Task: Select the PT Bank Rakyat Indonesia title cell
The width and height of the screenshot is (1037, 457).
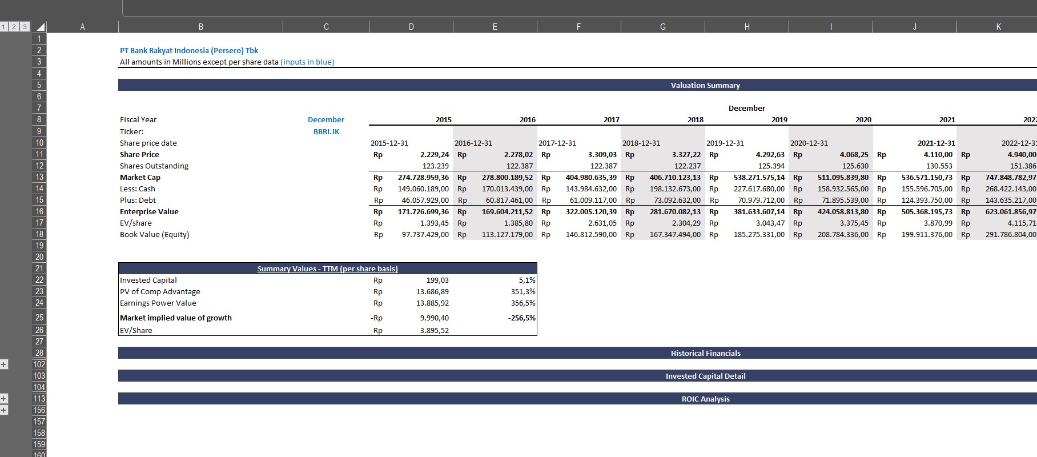Action: pos(189,50)
